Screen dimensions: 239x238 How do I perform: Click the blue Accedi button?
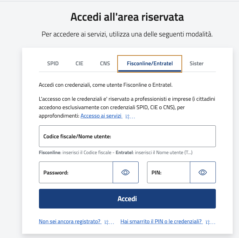(127, 199)
